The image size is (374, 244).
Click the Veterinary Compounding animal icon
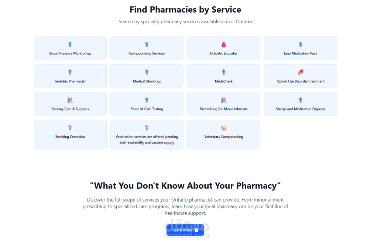(x=224, y=128)
